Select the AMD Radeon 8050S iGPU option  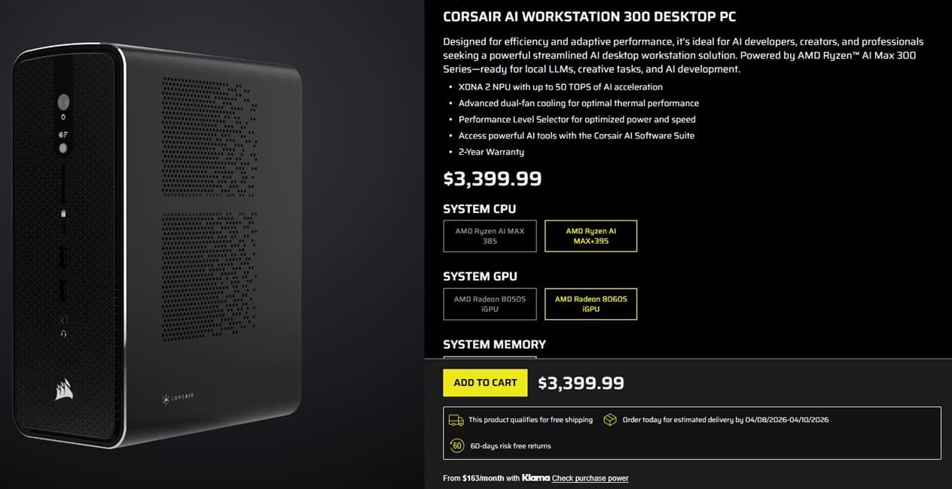(x=490, y=303)
